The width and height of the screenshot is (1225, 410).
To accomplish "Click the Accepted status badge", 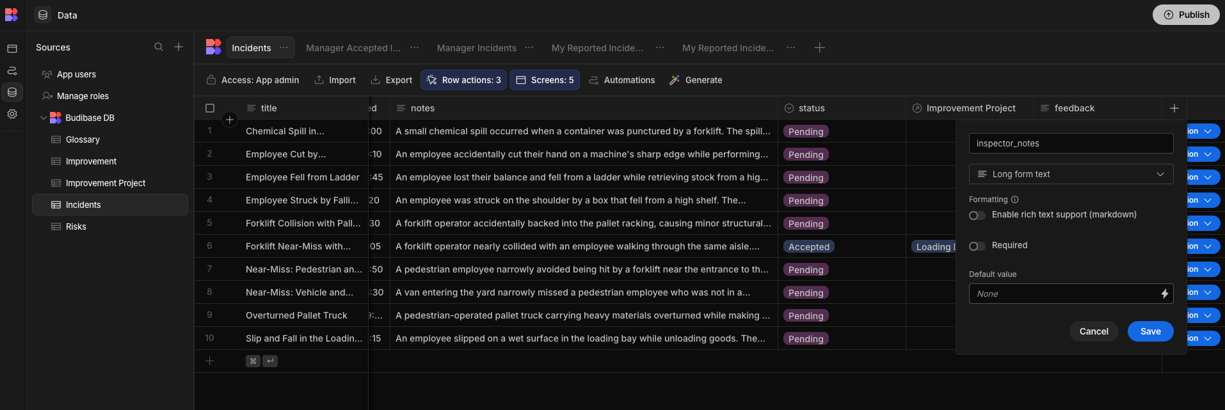I will (x=809, y=247).
